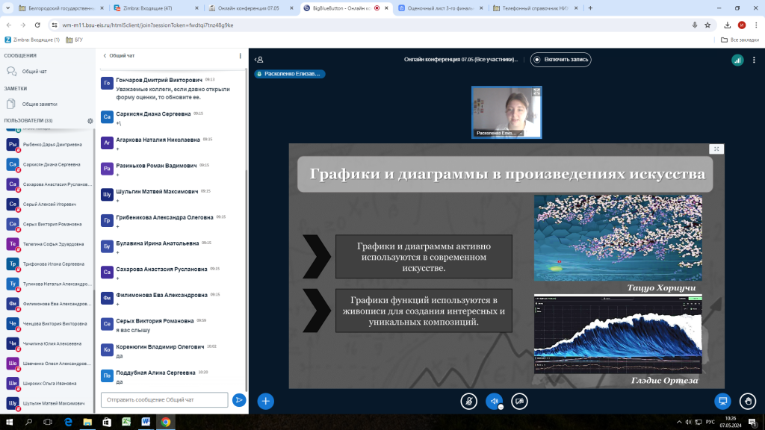Toggle the user list panel icon

pos(259,60)
